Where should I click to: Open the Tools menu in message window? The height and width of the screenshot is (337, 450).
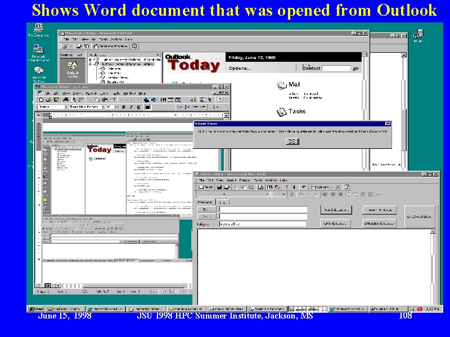258,180
